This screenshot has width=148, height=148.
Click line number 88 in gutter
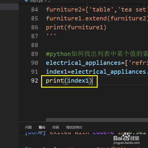(x=35, y=45)
